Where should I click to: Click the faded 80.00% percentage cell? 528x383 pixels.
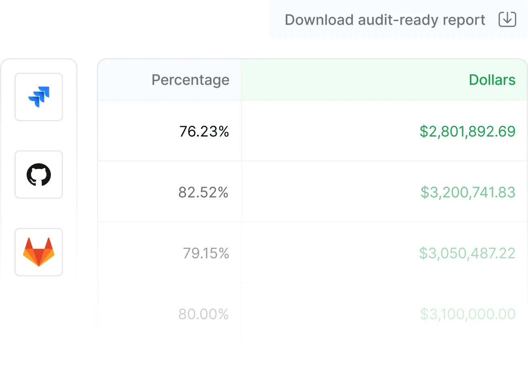point(203,314)
